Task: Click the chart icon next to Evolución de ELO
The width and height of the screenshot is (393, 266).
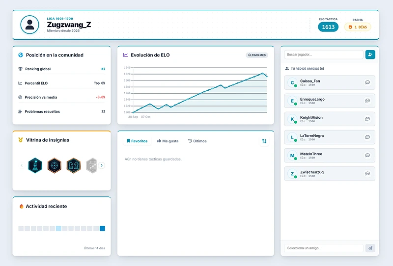Action: pyautogui.click(x=125, y=55)
